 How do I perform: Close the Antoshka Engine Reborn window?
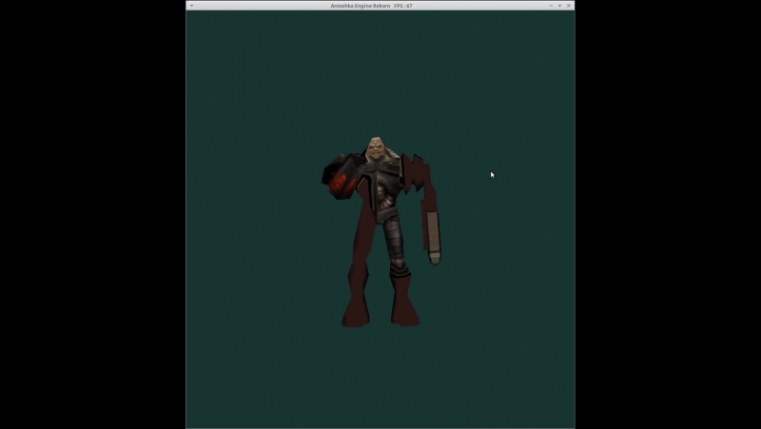click(x=569, y=6)
